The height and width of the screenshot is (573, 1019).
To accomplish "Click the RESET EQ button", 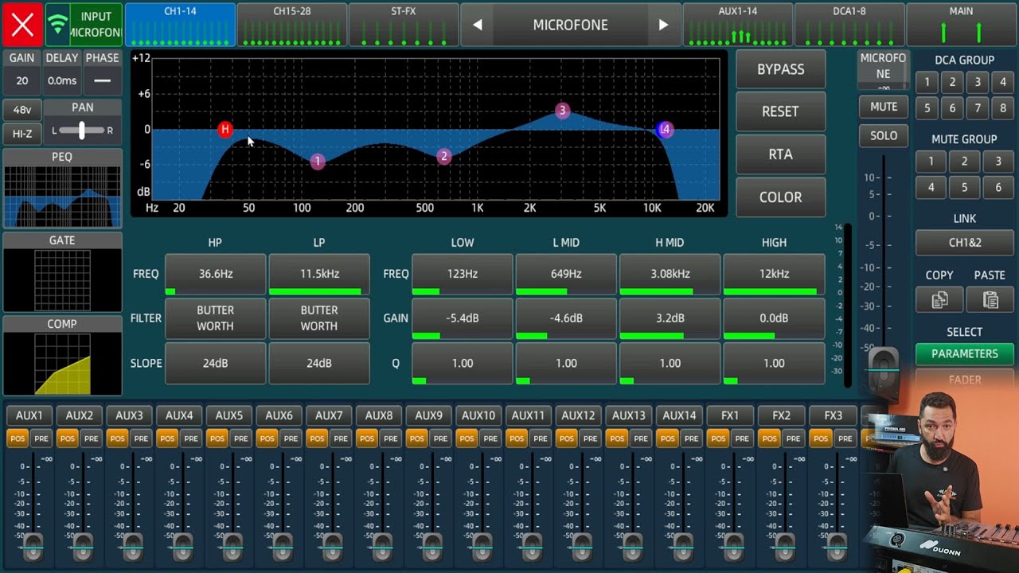I will tap(780, 111).
